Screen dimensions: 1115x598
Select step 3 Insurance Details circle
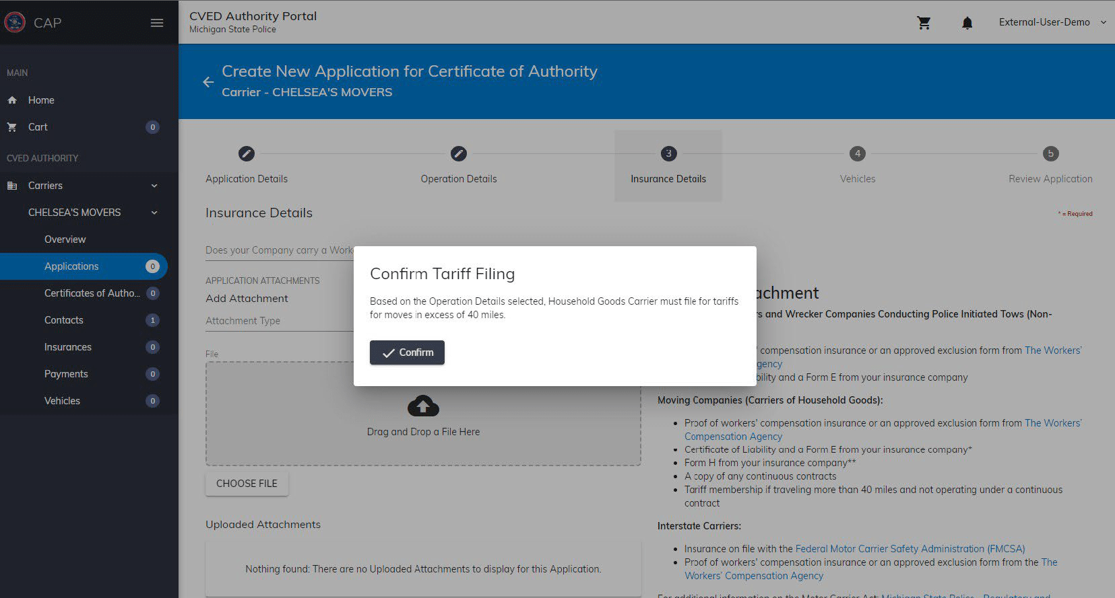668,153
